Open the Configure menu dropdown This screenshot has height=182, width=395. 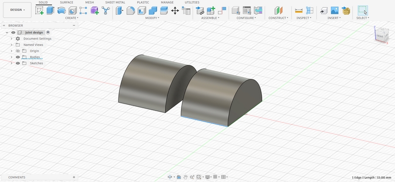pyautogui.click(x=246, y=18)
